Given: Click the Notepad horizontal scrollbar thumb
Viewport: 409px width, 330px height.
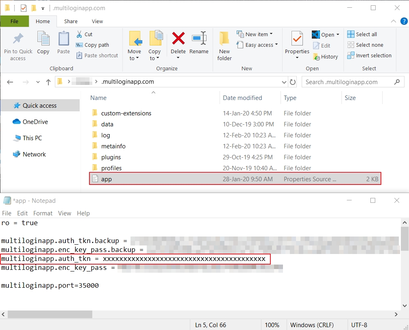Looking at the screenshot, I should pos(50,314).
